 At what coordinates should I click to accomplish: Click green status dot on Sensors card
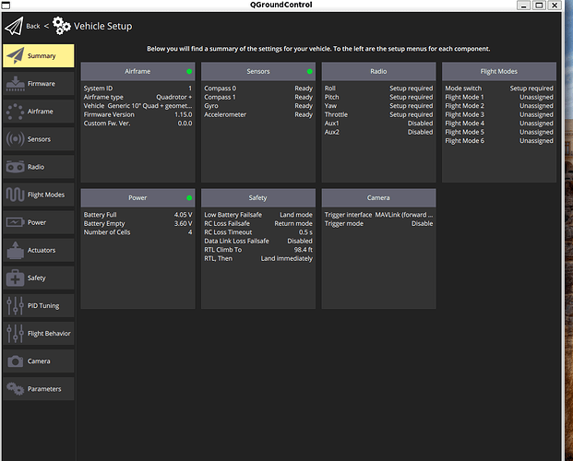tap(309, 71)
